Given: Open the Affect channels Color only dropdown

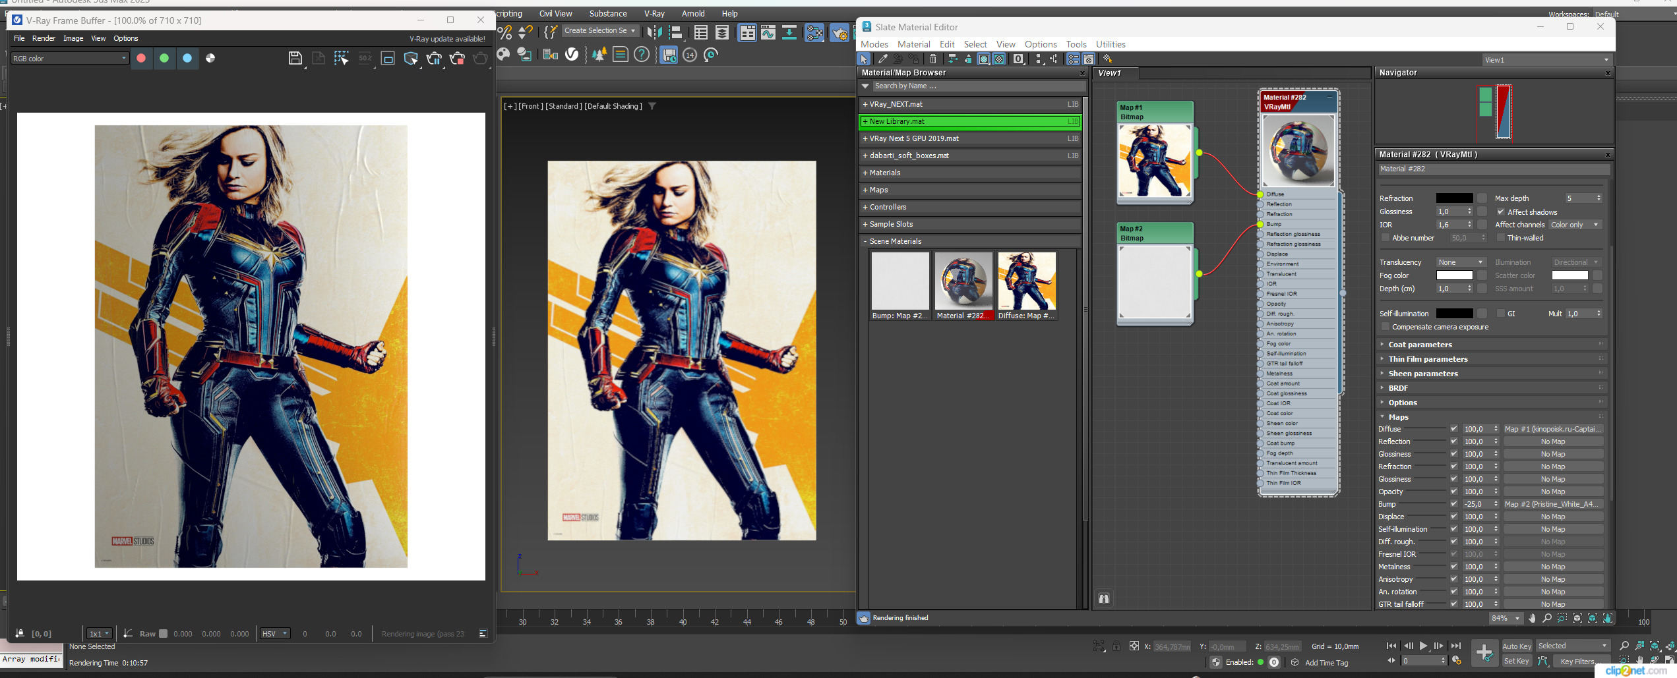Looking at the screenshot, I should pos(1574,225).
